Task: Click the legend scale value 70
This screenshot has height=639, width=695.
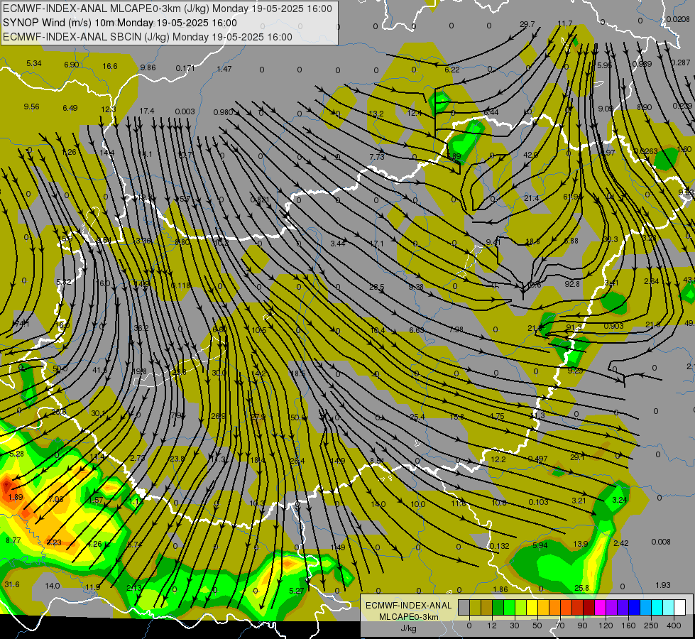Action: pyautogui.click(x=560, y=626)
